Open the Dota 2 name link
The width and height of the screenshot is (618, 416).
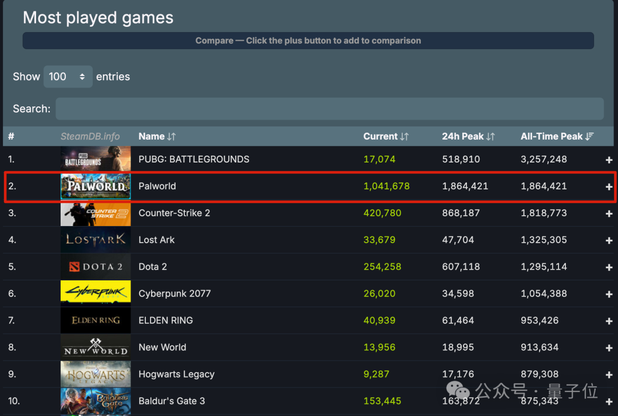[153, 267]
